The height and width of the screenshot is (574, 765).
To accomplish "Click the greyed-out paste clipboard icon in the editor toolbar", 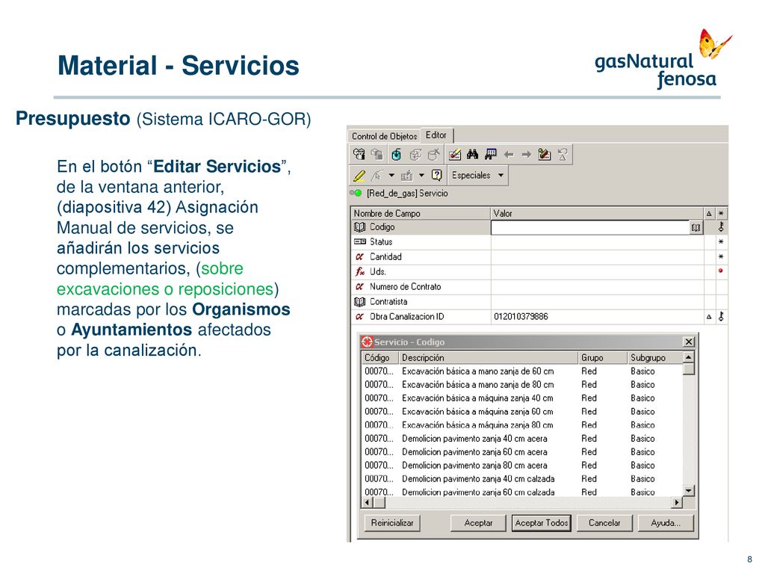I will coord(377,155).
